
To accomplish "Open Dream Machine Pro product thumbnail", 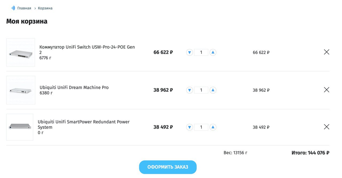I will [21, 90].
